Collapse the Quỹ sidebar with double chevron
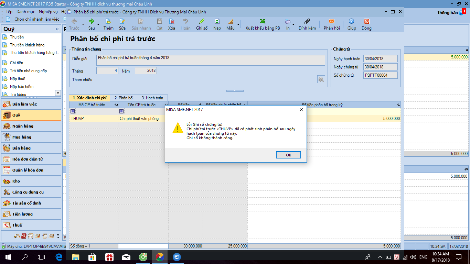Viewport: 470px width, 264px height. tap(57, 29)
